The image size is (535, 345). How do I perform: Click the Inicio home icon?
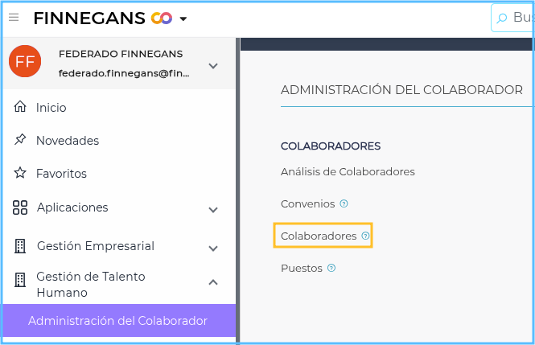(x=20, y=107)
